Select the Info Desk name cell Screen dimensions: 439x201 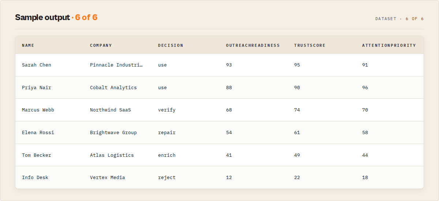[35, 178]
